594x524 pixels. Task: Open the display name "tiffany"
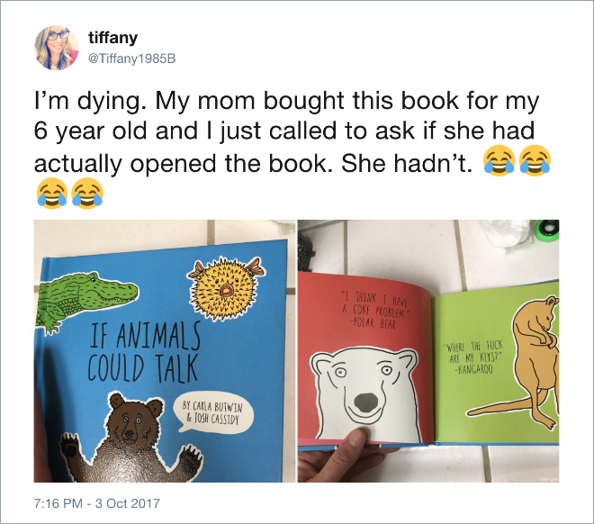112,38
